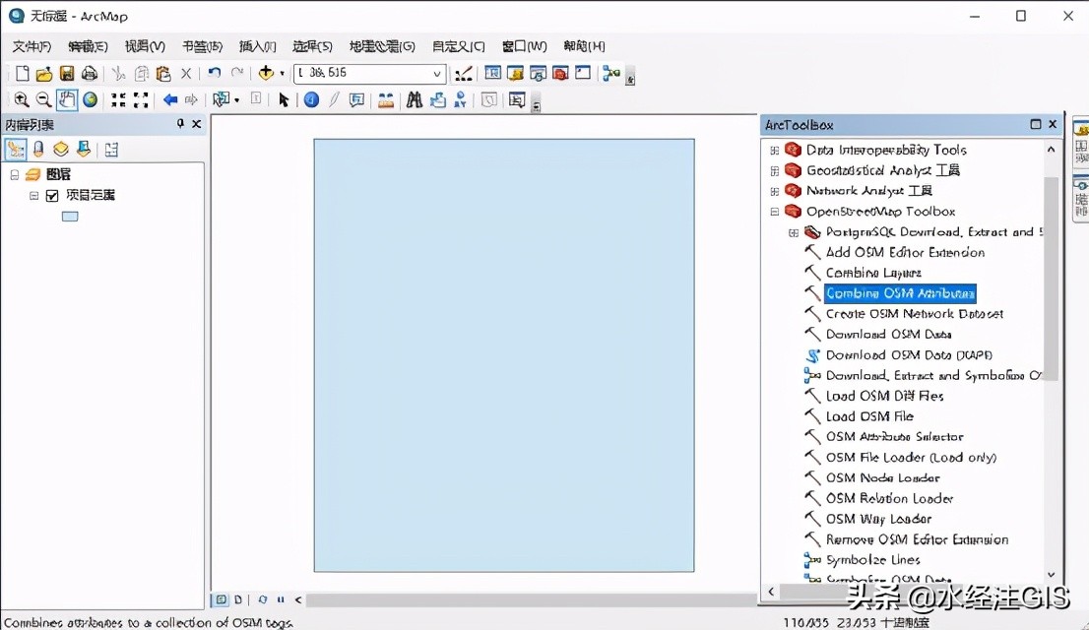Open an existing map document
The image size is (1089, 630).
pos(44,73)
